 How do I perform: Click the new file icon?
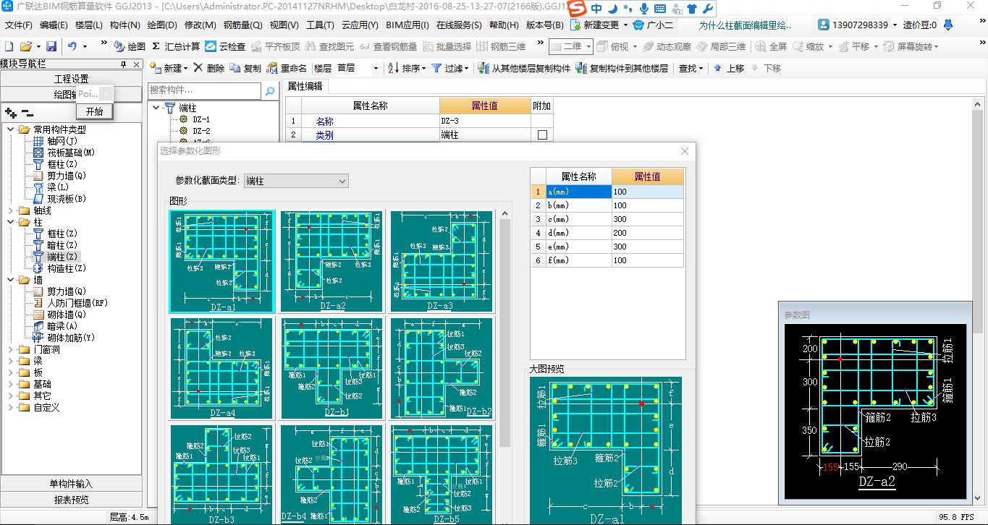point(9,46)
